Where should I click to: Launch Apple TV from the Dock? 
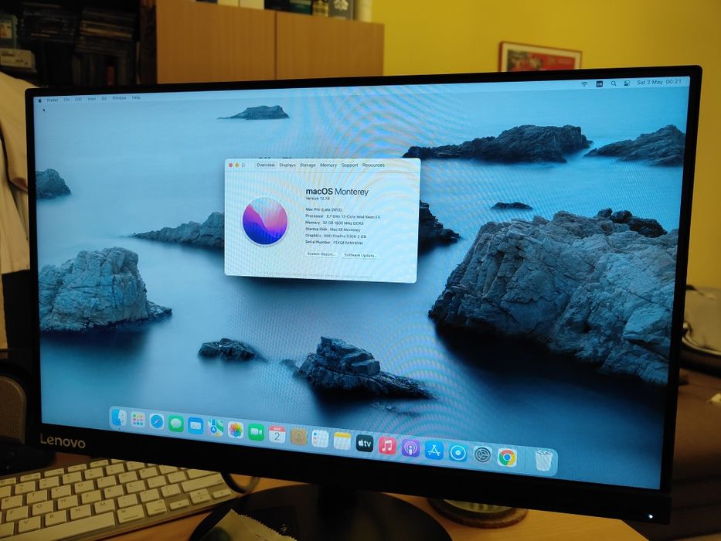365,444
